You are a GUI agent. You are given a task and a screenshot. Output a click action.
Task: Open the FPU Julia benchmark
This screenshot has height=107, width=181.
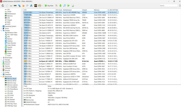pos(10,97)
